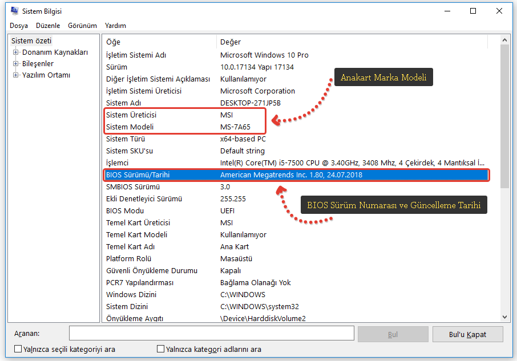Click the Bul search button
This screenshot has height=361, width=517.
click(x=393, y=334)
